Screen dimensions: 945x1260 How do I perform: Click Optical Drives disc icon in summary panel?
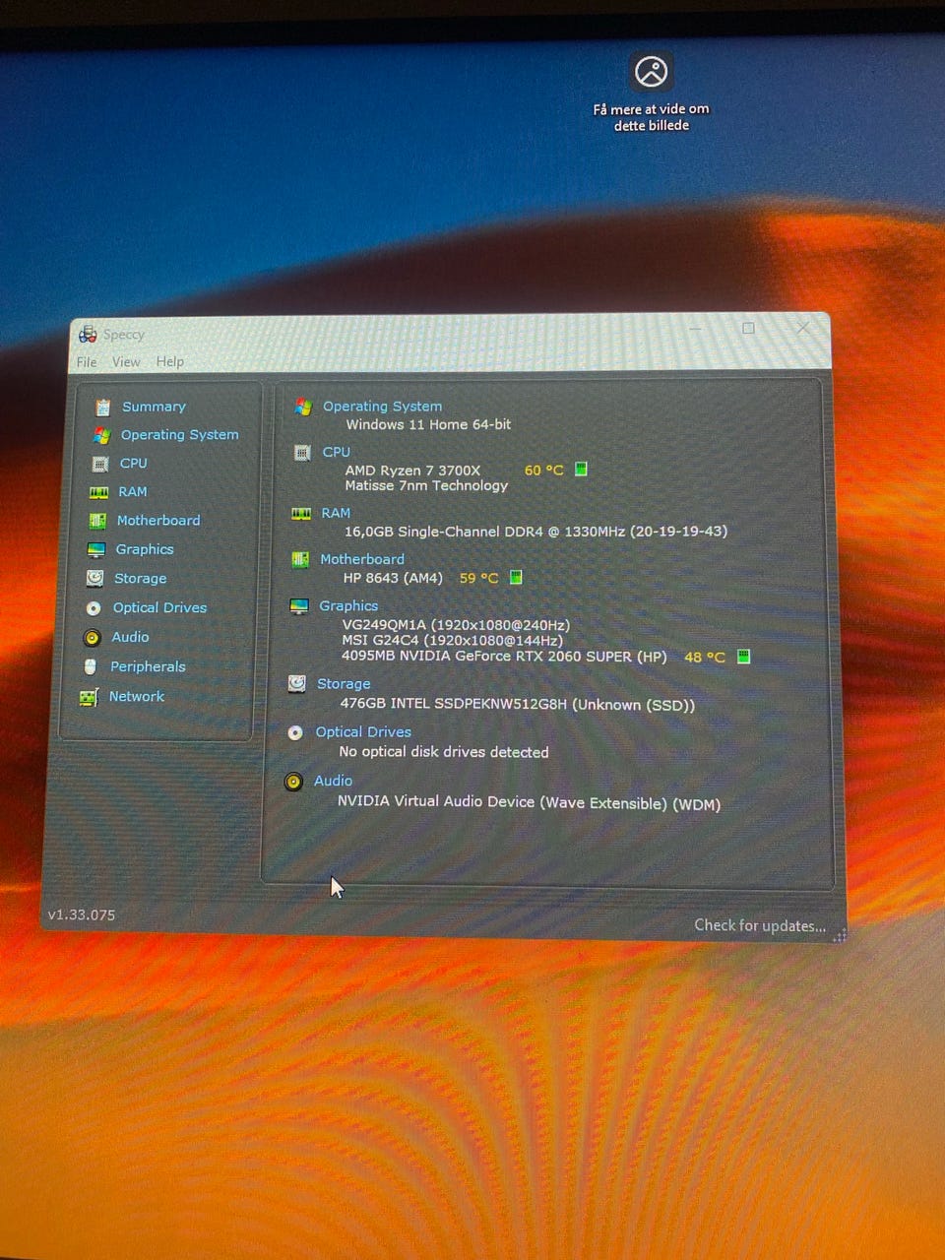(x=295, y=733)
